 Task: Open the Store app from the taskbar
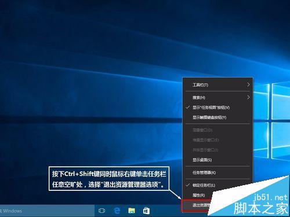(146, 211)
